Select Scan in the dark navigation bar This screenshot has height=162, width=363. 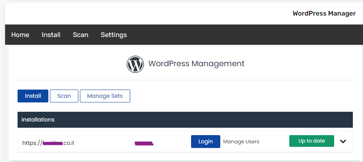(x=81, y=35)
